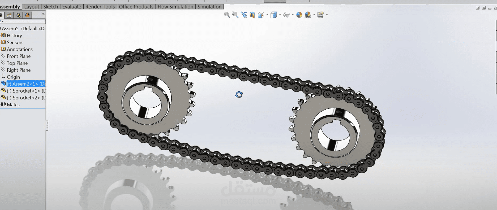Select Right Plane in the feature tree
497x210 pixels.
(x=19, y=70)
